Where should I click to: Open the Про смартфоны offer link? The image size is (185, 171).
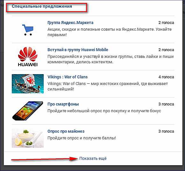coord(63,104)
